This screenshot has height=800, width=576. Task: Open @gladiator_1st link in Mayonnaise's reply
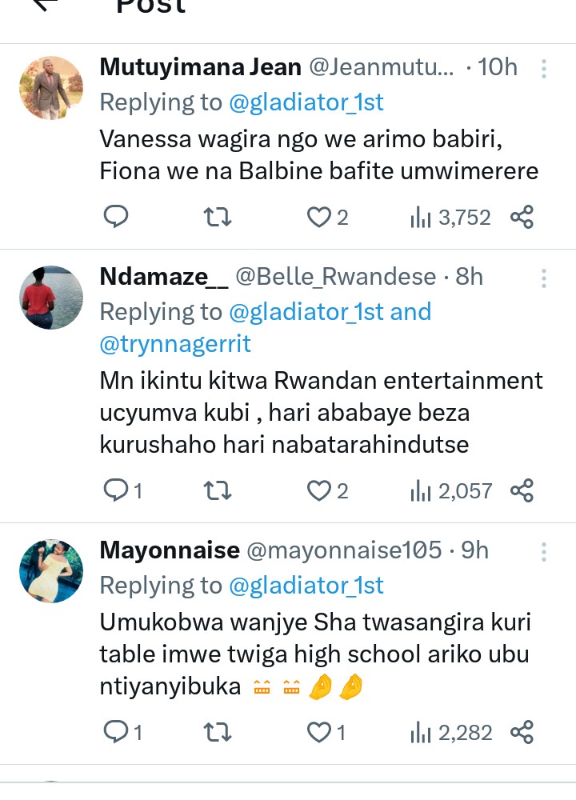(306, 586)
